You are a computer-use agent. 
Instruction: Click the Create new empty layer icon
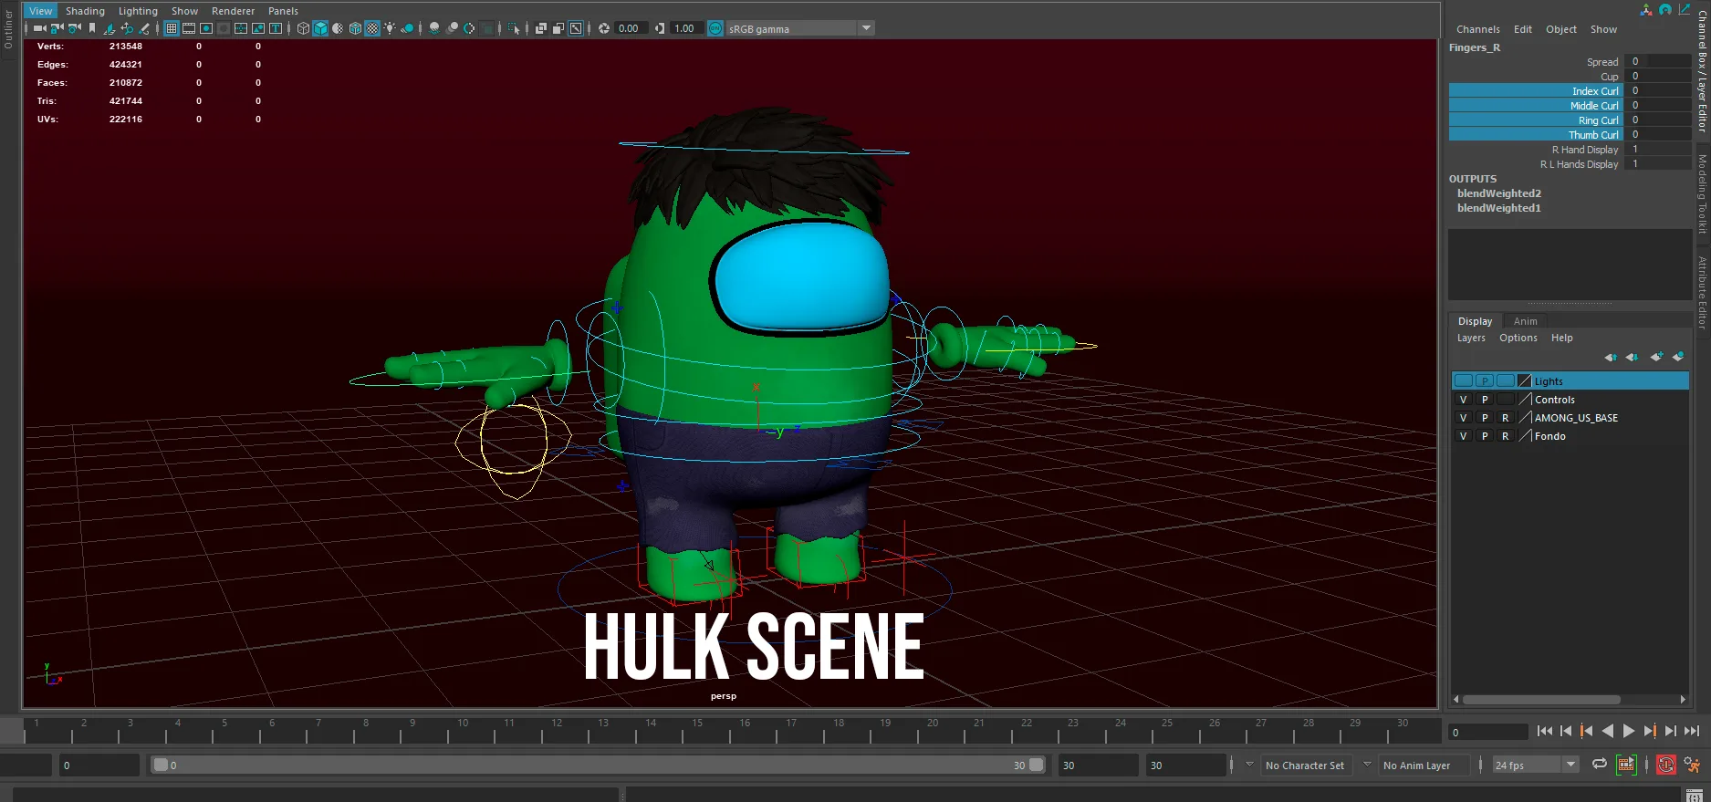pyautogui.click(x=1656, y=357)
